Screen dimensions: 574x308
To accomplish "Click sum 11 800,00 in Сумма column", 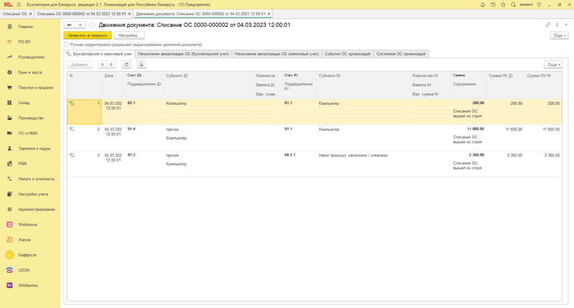I will pos(475,129).
